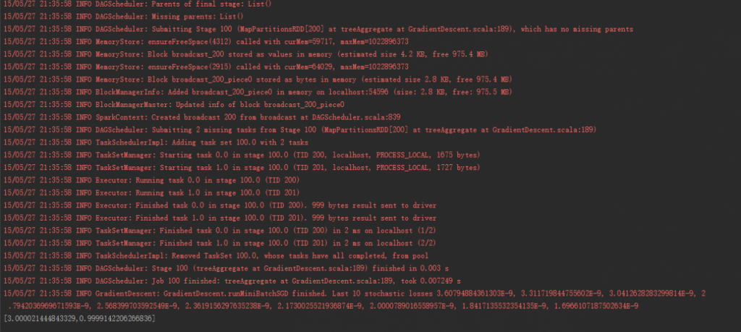Click DAGScheduler.scala:839 in SparkContext line

click(356, 117)
